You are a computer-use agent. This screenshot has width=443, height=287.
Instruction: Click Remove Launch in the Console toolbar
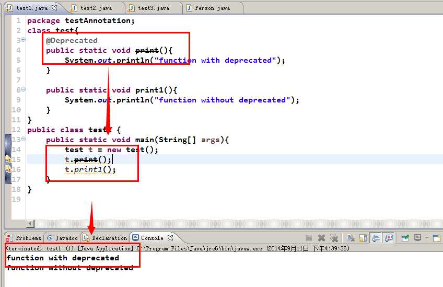coord(321,238)
